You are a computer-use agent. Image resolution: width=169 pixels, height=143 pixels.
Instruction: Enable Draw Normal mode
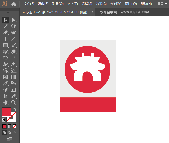tap(4, 133)
